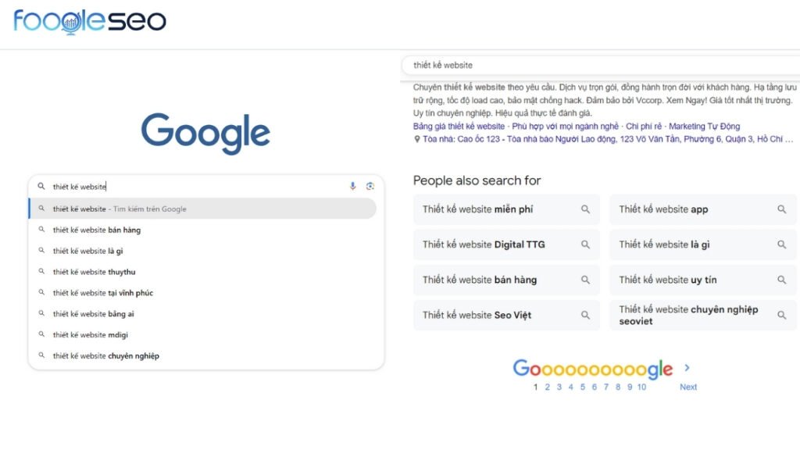Click the large Google logo

205,134
